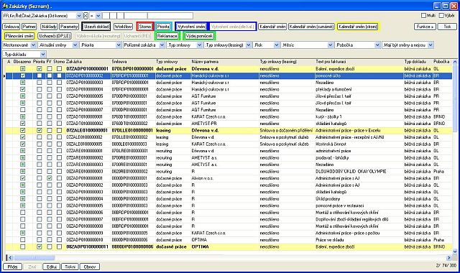Tick the Multi checkbox

(423, 16)
